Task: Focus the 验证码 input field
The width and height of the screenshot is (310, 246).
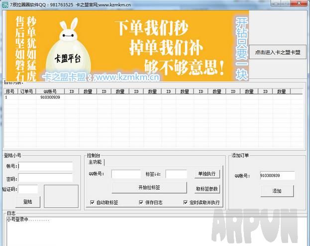Action: tap(28, 189)
